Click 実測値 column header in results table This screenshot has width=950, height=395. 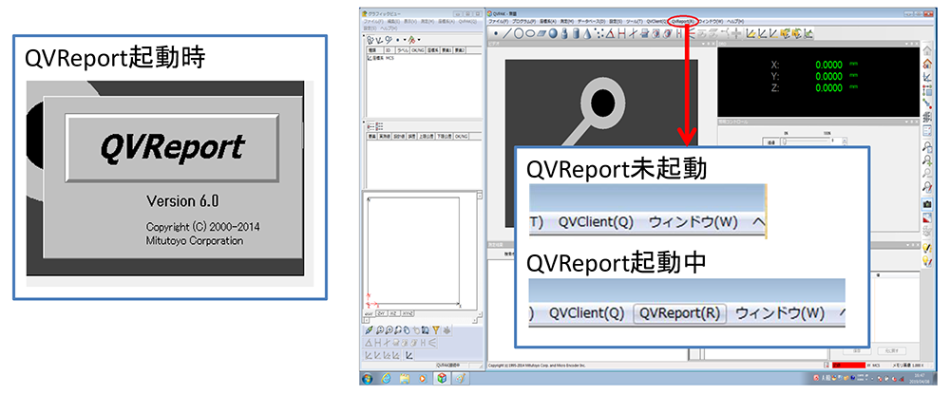point(385,137)
